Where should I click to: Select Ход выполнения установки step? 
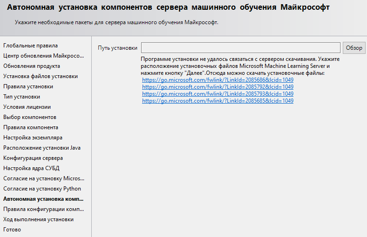(38, 219)
